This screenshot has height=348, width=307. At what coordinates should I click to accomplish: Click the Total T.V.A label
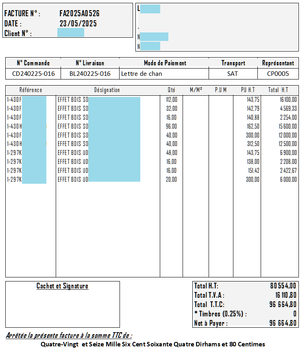point(209,295)
